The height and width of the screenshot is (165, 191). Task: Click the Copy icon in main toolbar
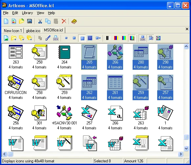point(48,21)
